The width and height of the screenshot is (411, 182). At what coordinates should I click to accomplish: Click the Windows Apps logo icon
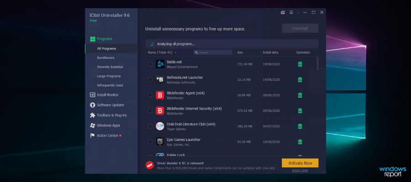pos(92,125)
